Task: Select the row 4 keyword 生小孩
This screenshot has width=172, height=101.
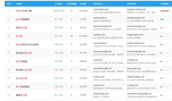Action: [x=19, y=36]
